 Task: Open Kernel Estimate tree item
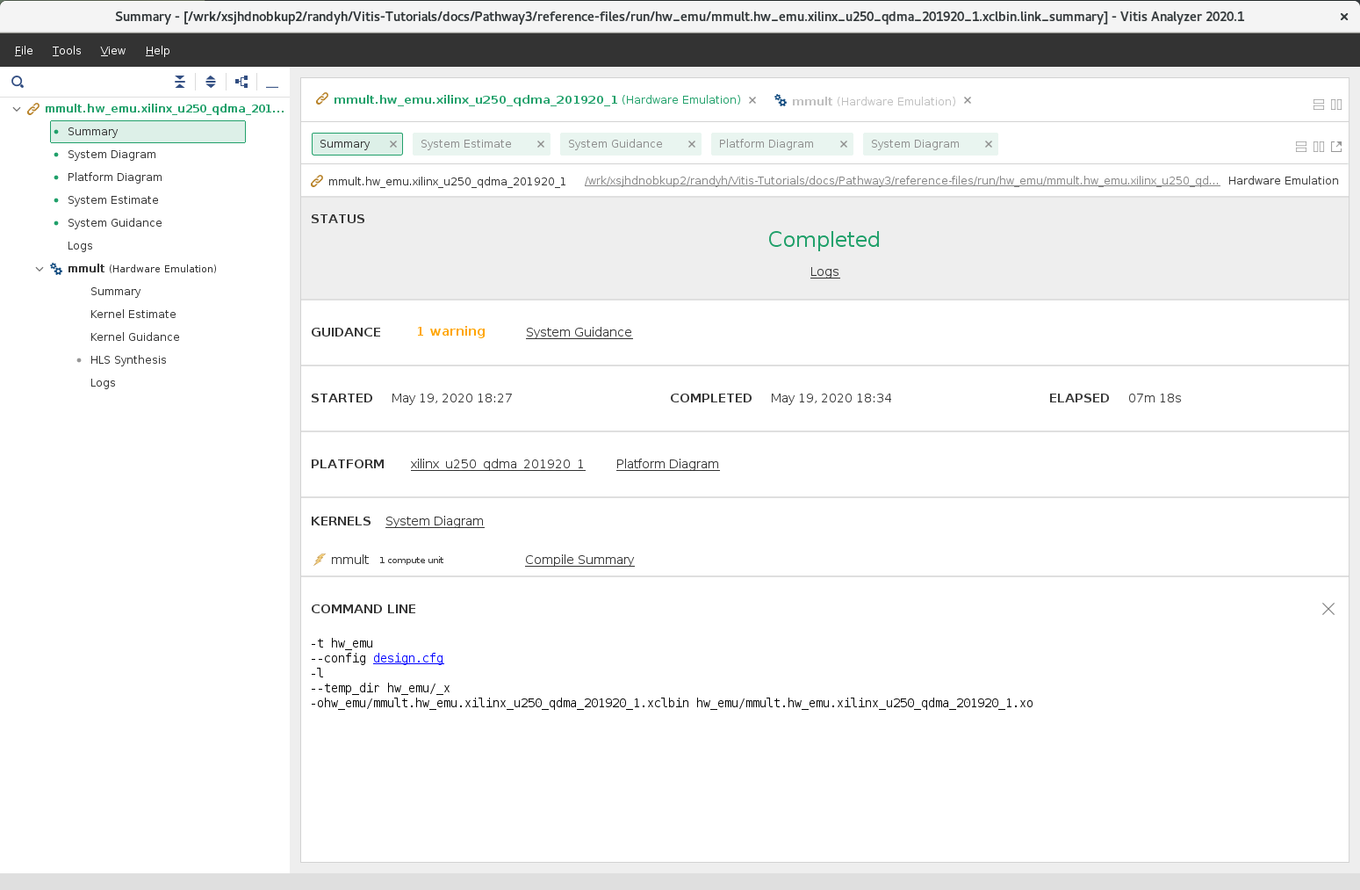[133, 315]
